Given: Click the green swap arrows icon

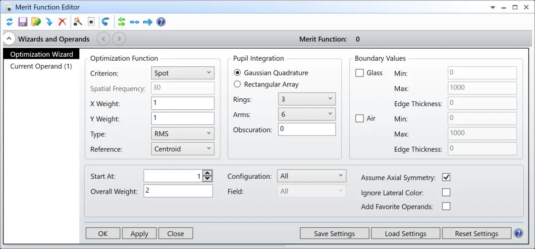Looking at the screenshot, I should [x=121, y=22].
